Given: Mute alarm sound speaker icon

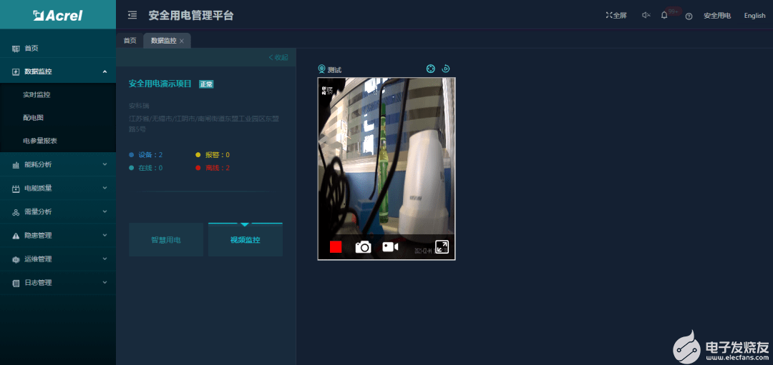Looking at the screenshot, I should pos(646,15).
